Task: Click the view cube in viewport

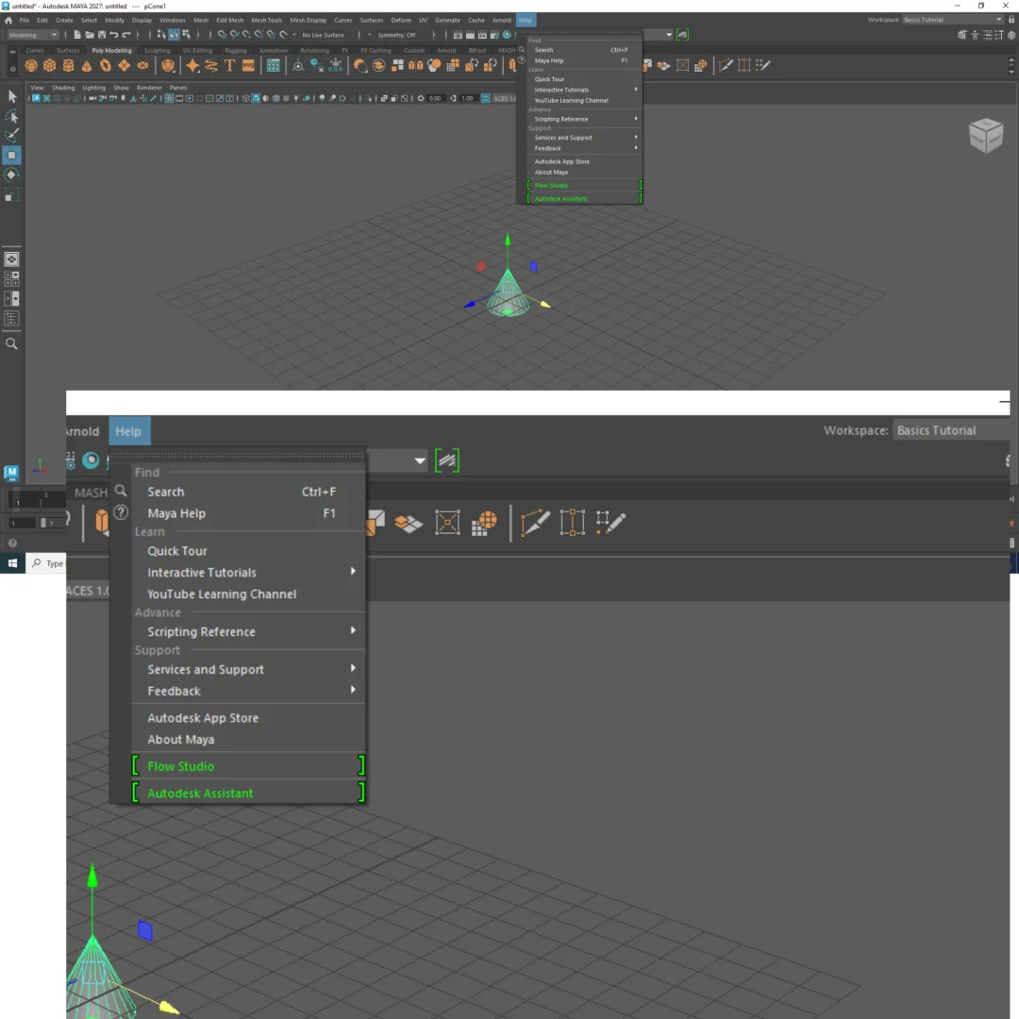Action: coord(986,136)
